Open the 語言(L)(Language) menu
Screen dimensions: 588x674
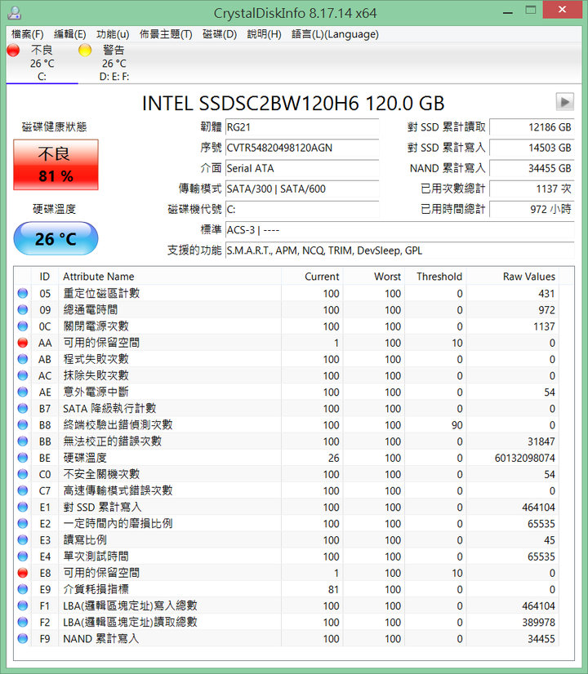coord(335,34)
